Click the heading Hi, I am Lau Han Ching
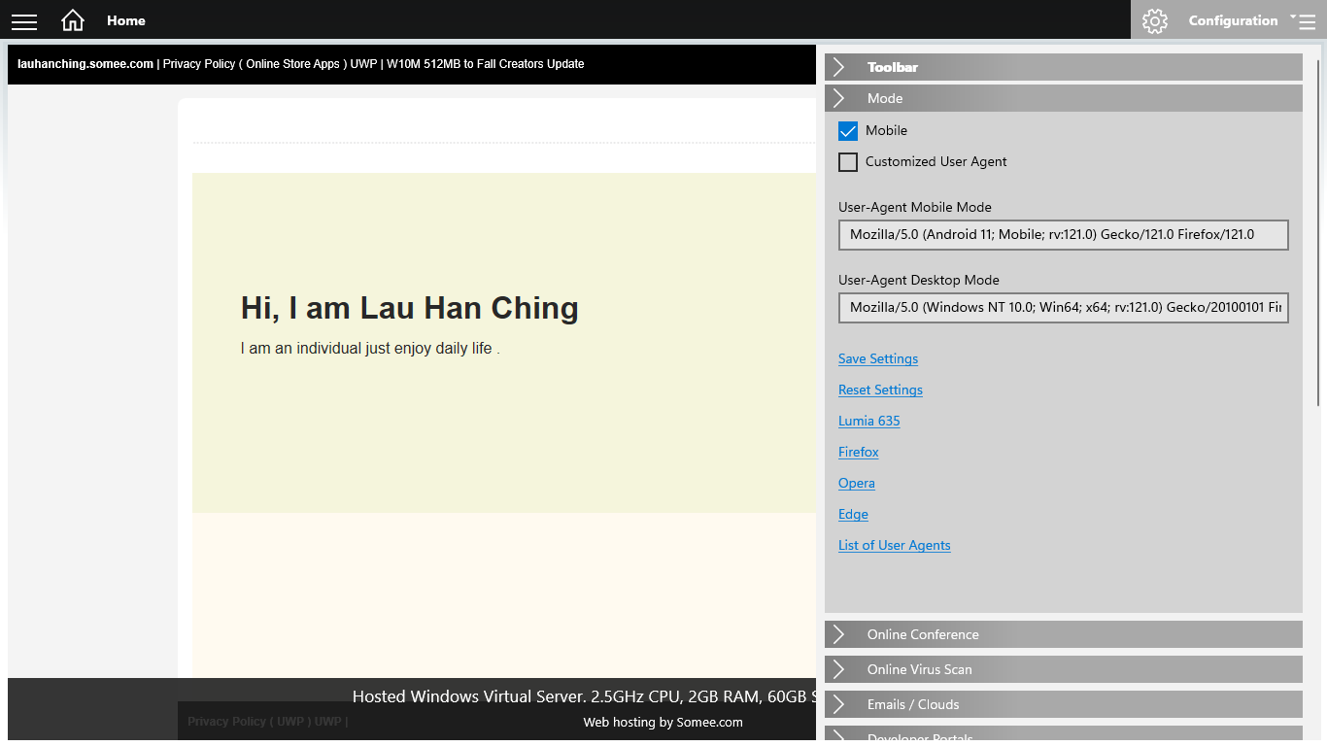This screenshot has height=746, width=1327. (x=410, y=308)
